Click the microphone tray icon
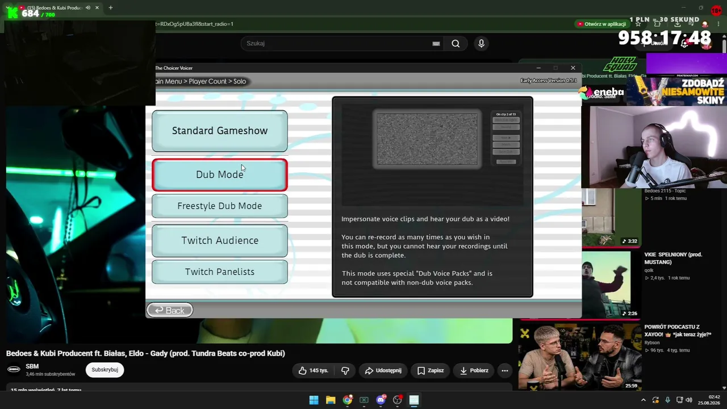Viewport: 727px width, 409px height. click(668, 400)
